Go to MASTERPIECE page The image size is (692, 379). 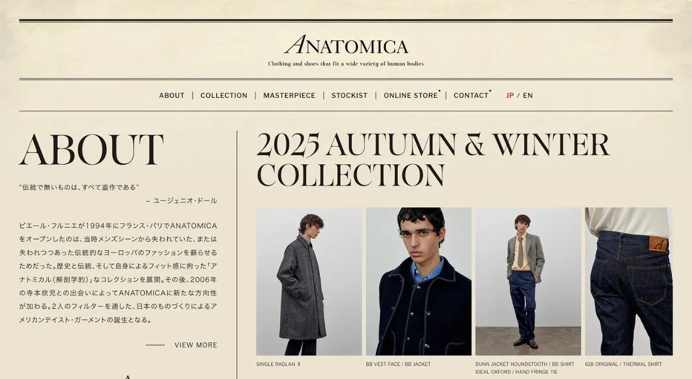coord(289,96)
